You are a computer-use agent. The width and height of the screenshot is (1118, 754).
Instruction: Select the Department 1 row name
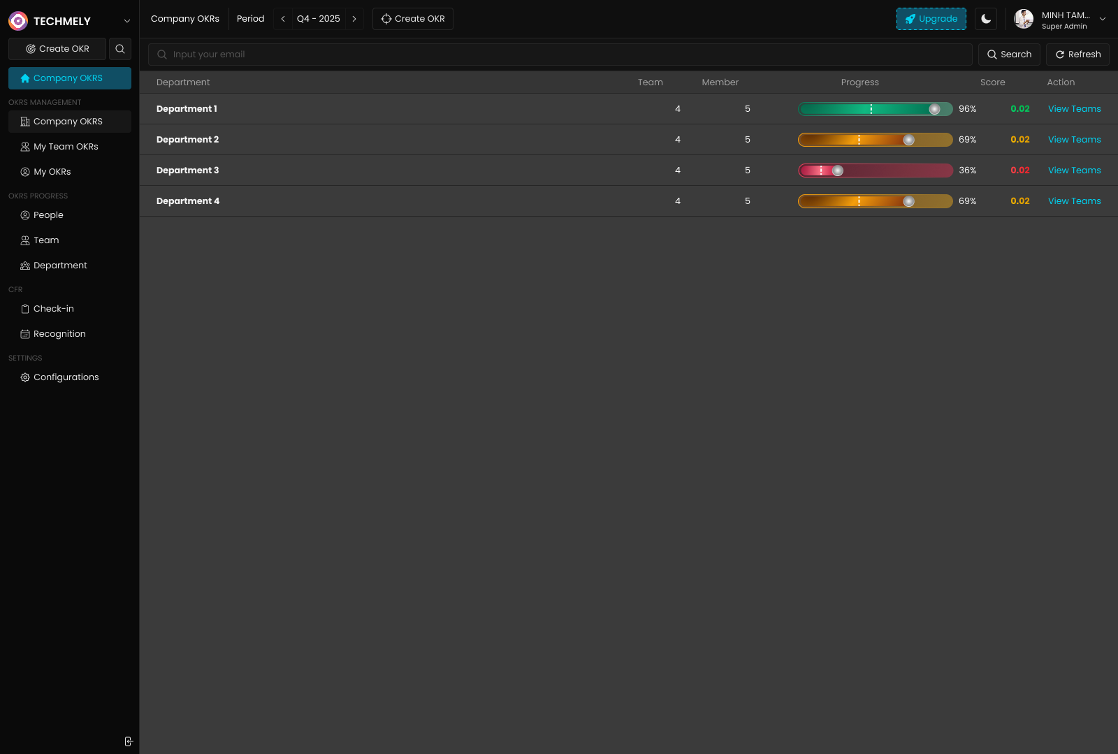tap(187, 109)
